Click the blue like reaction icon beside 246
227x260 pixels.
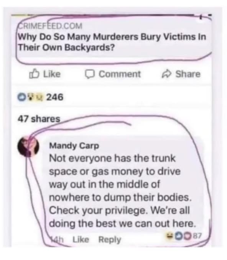(21, 97)
